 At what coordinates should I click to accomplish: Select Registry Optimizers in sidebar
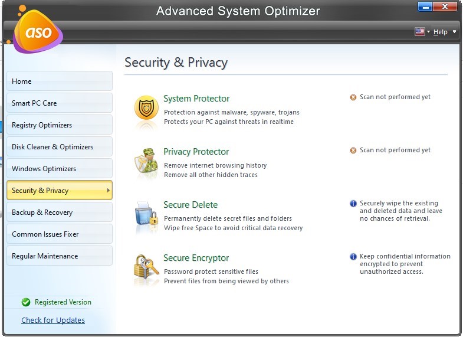(x=60, y=125)
